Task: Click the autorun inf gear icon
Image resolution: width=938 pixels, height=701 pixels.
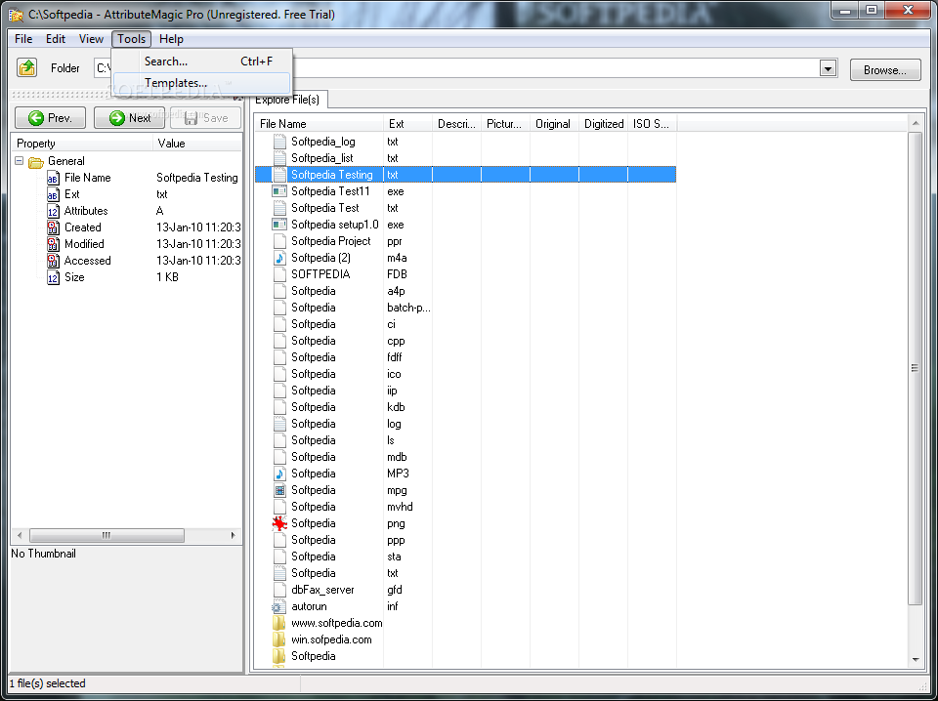Action: (x=278, y=607)
